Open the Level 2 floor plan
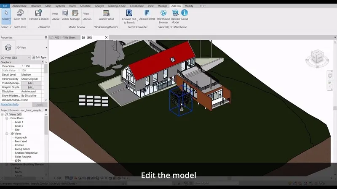 pyautogui.click(x=19, y=126)
